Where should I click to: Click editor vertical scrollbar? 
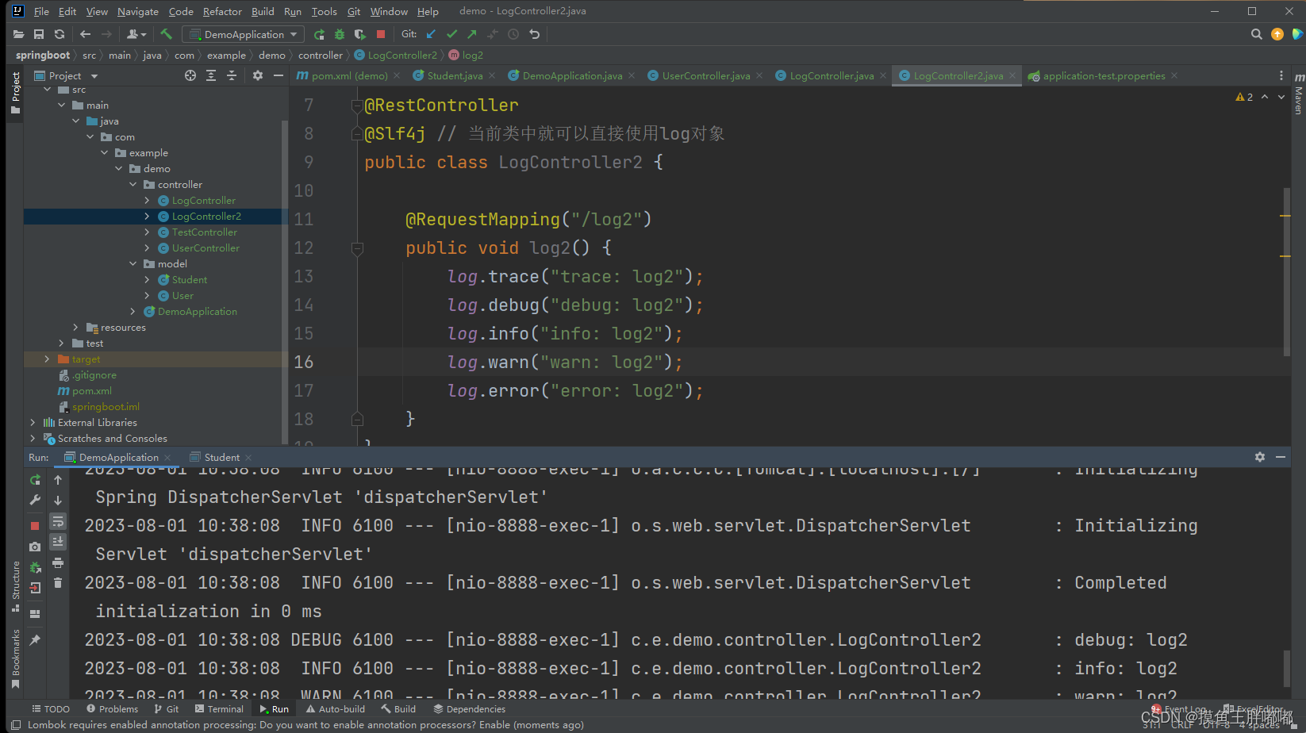pyautogui.click(x=1286, y=272)
